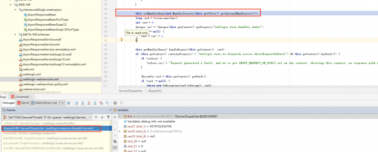378x152 pixels.
Task: Click dispatch() in editor breadcrumb
Action: click(155, 91)
